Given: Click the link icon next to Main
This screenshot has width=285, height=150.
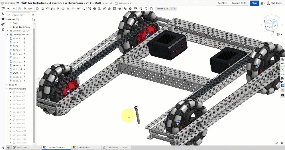Looking at the screenshot, I should click(x=111, y=3).
